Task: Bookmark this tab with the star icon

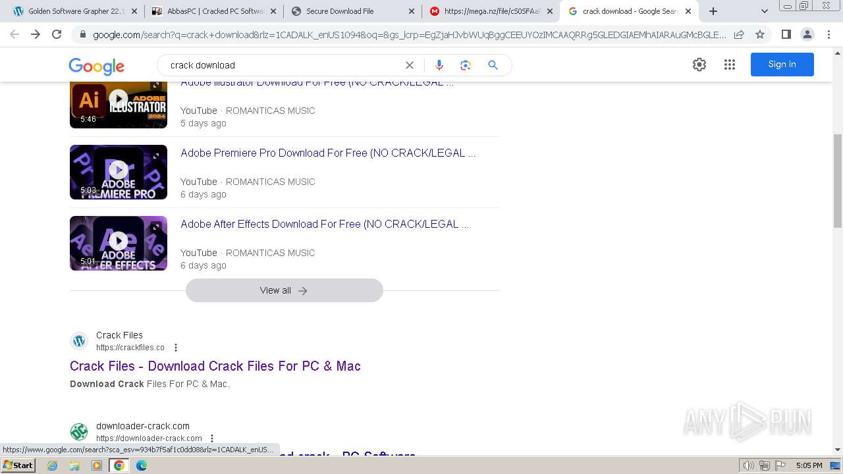Action: (760, 34)
